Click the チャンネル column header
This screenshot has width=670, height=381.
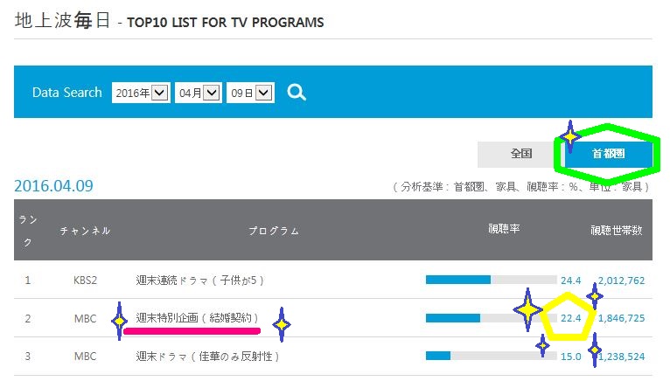[x=85, y=231]
